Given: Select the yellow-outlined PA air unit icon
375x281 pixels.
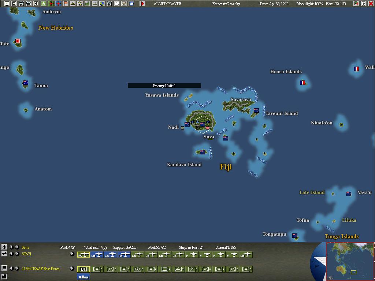Looking at the screenshot, I should (x=83, y=255).
